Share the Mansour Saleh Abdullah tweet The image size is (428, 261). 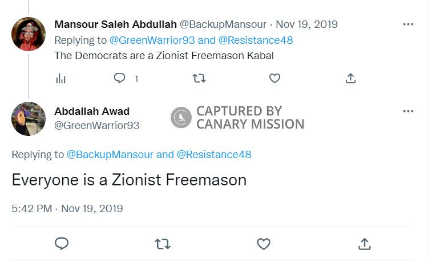tap(351, 78)
